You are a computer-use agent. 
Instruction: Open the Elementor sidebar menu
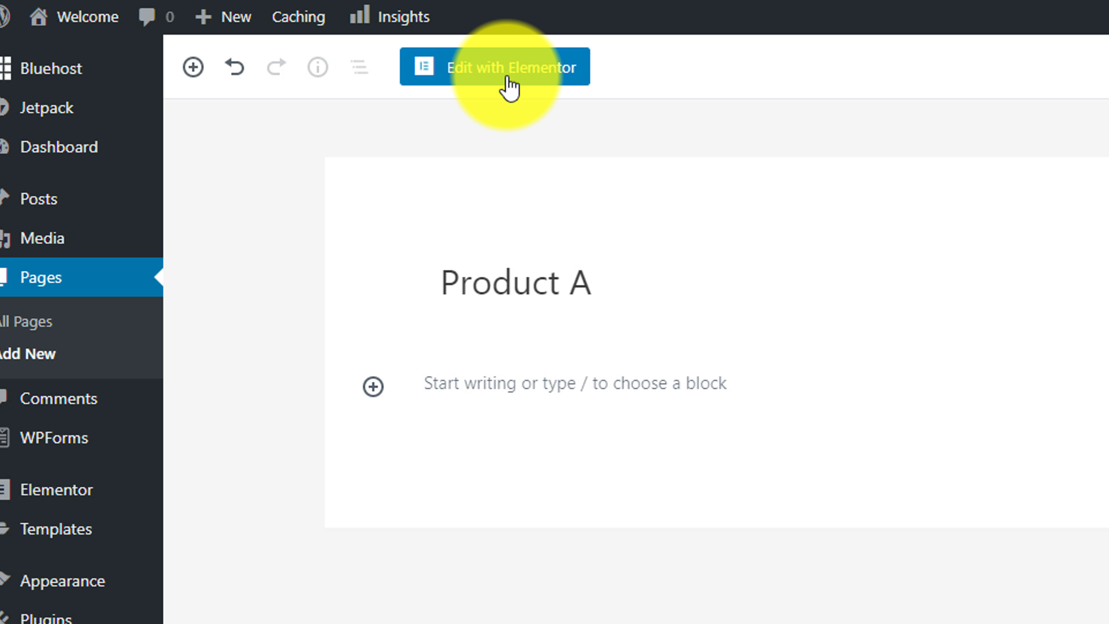(56, 490)
